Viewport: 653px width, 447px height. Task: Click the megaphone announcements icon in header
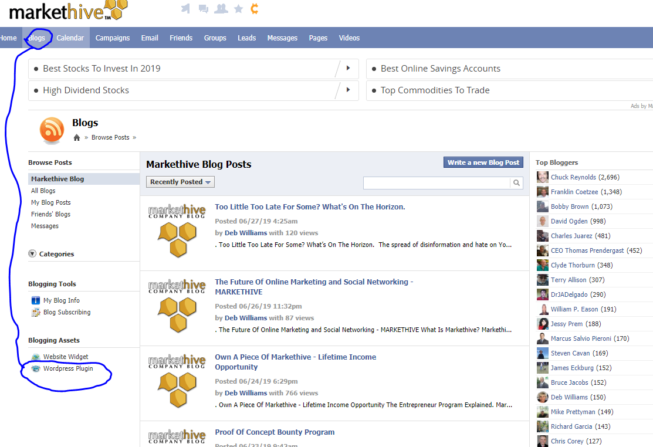pos(186,8)
